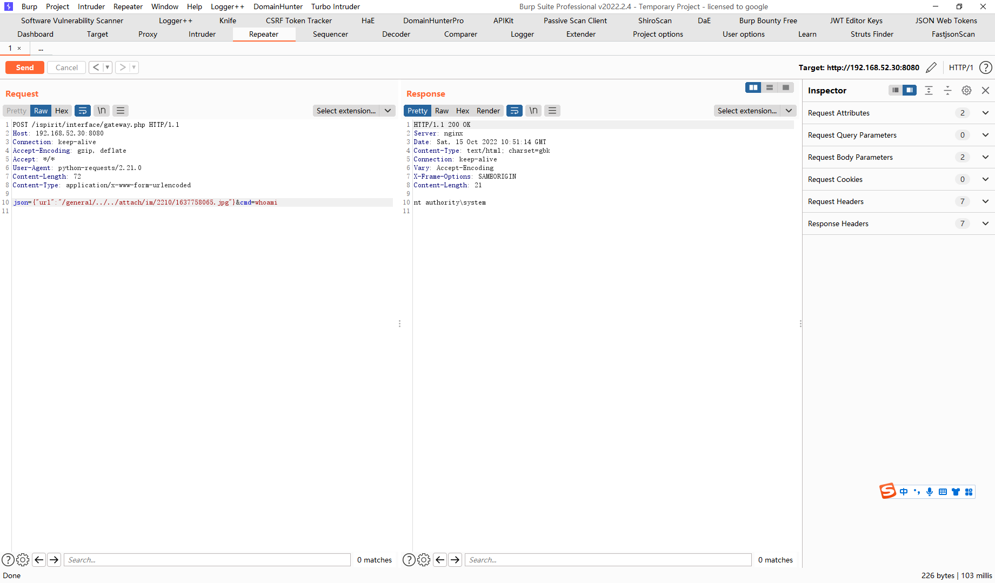995x583 pixels.
Task: Open back history dropdown arrow
Action: pos(107,67)
